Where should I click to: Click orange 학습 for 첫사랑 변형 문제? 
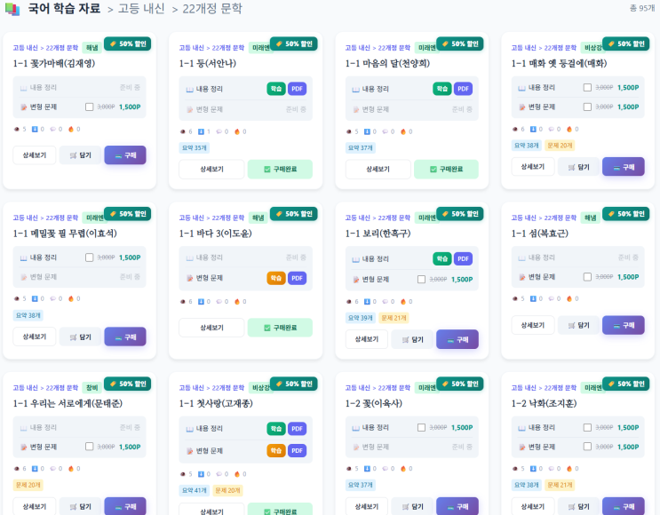276,451
